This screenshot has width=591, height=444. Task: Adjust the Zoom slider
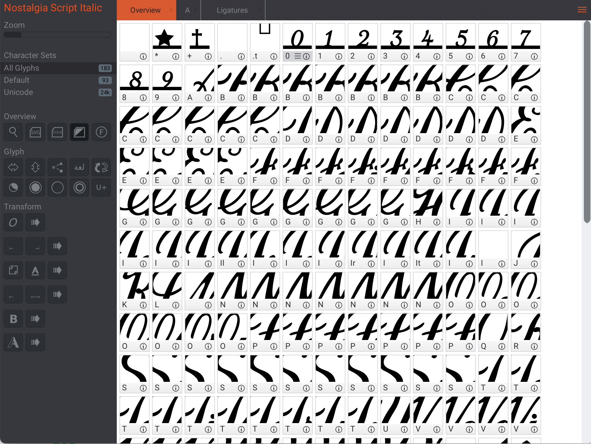pos(57,35)
